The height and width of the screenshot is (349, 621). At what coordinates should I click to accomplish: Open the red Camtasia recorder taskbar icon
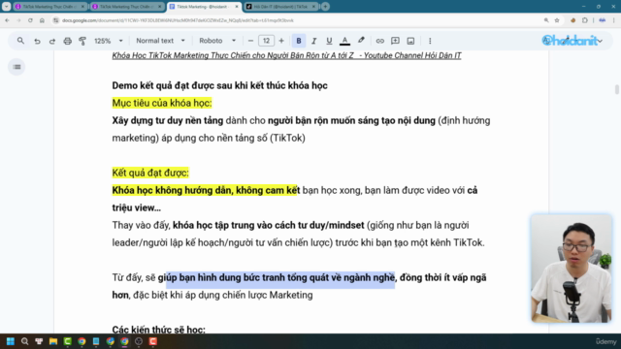tap(153, 341)
